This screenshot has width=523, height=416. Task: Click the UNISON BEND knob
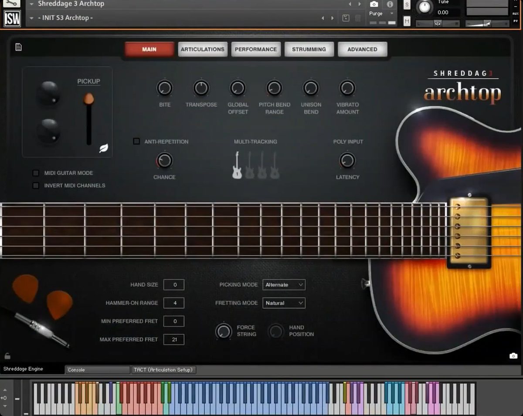[311, 88]
